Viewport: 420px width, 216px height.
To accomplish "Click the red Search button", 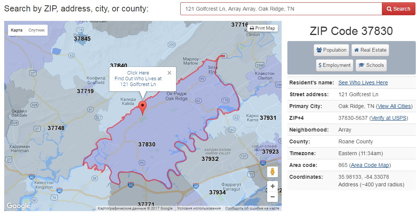I will (398, 9).
